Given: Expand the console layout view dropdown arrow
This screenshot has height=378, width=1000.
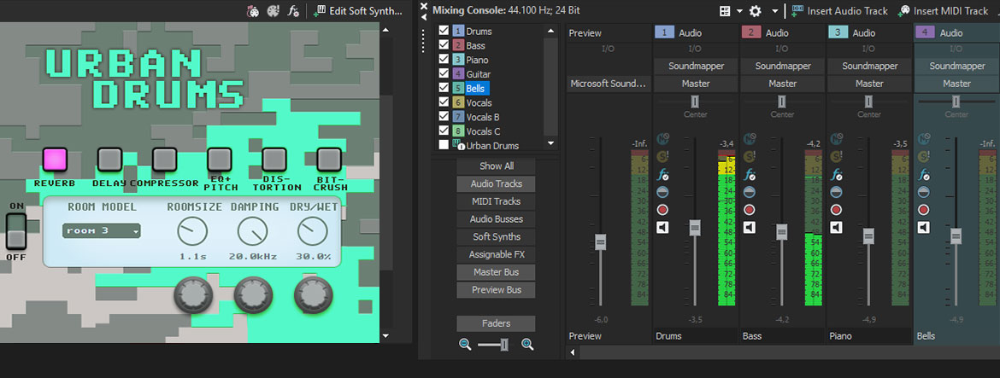Looking at the screenshot, I should pos(738,11).
